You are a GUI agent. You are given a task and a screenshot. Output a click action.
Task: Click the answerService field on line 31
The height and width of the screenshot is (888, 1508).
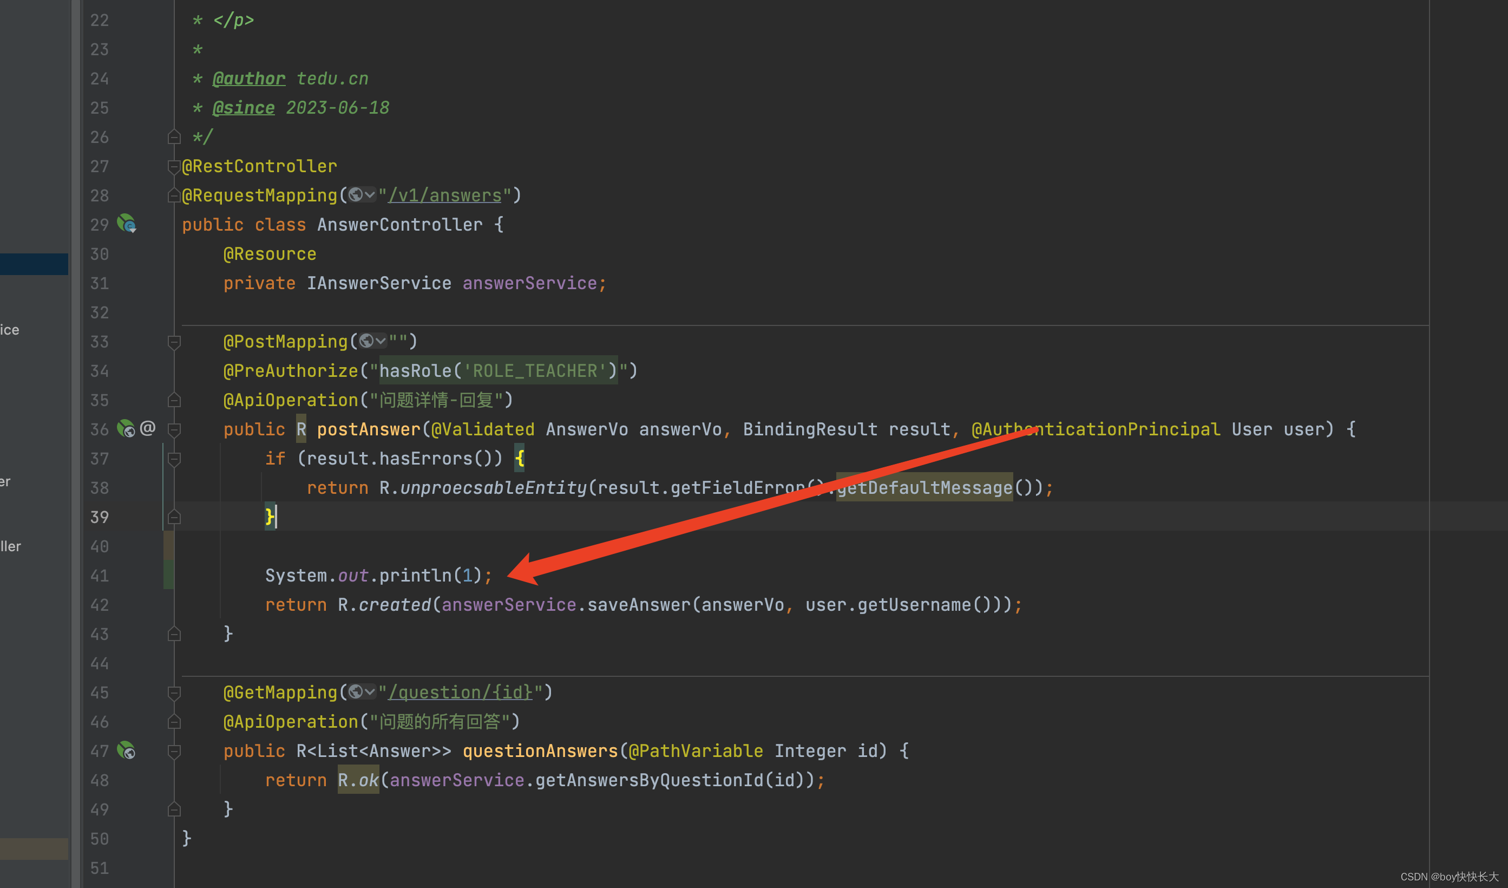pos(529,283)
